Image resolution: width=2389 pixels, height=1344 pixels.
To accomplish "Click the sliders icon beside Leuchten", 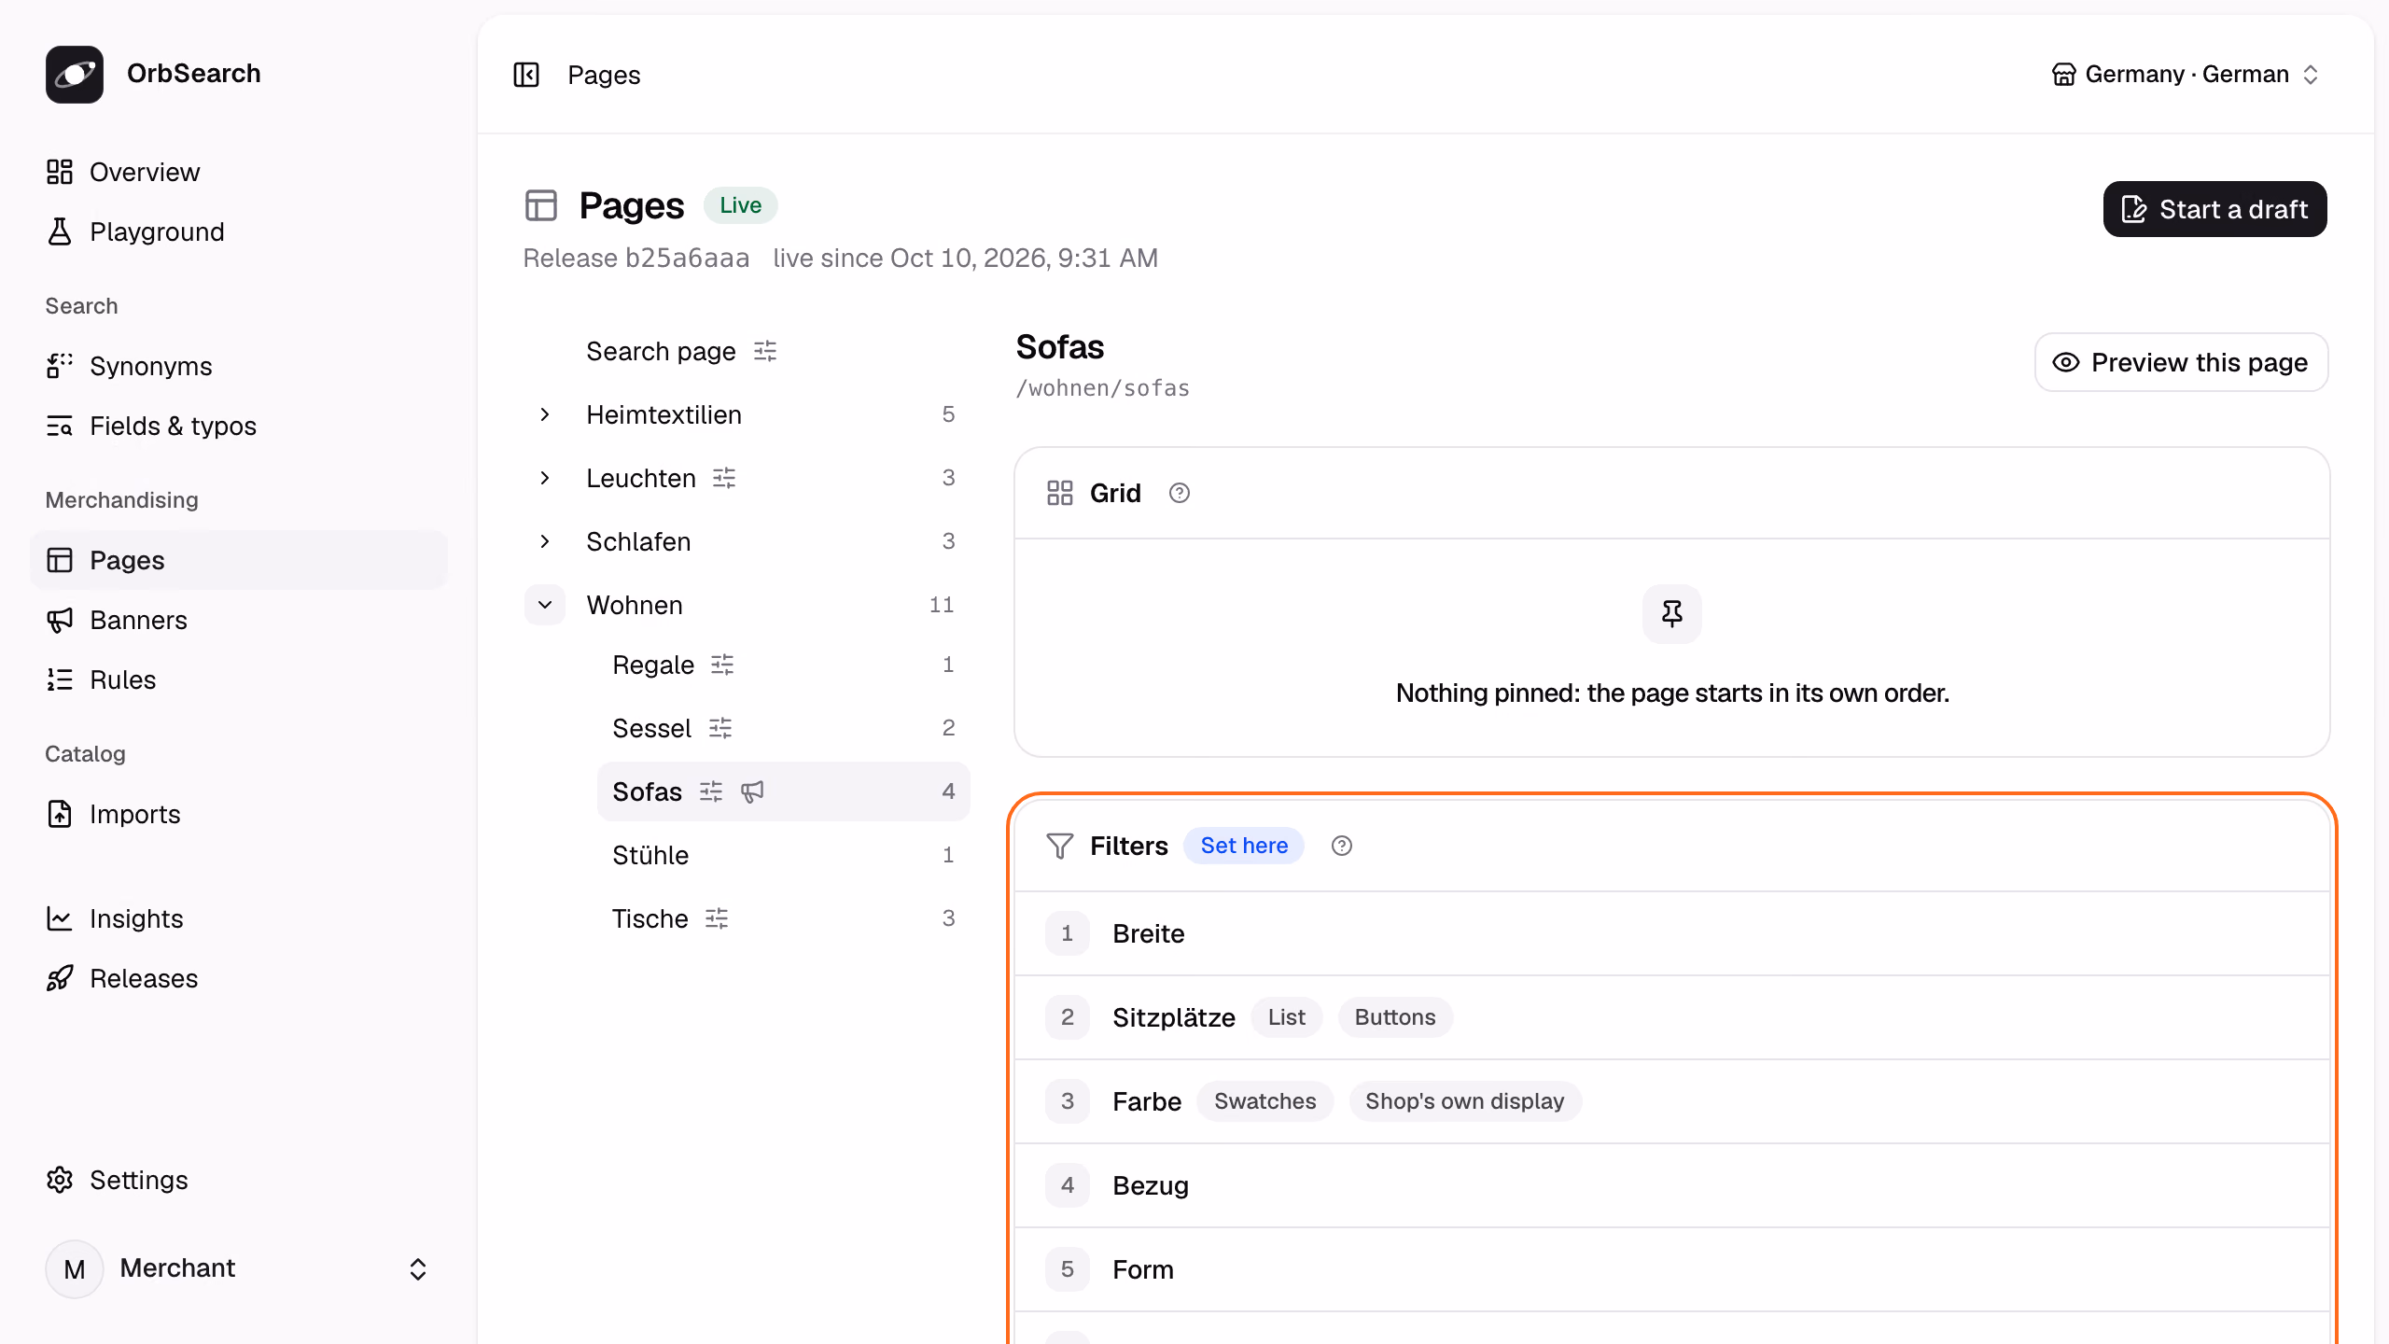I will point(724,478).
